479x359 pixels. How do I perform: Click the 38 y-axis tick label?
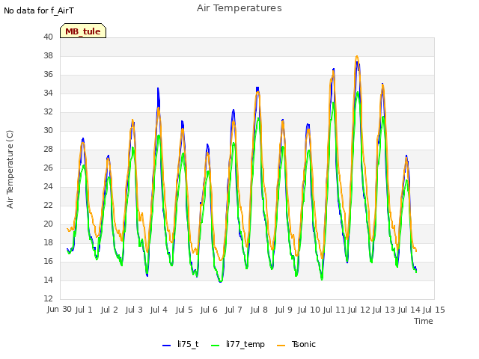[x=48, y=55]
